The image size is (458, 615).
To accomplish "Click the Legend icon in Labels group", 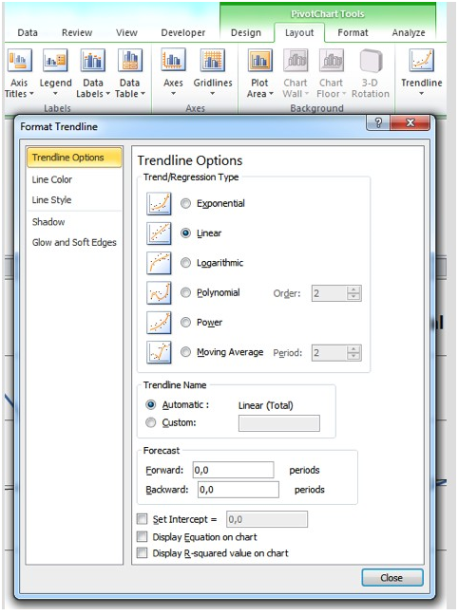I will point(55,61).
